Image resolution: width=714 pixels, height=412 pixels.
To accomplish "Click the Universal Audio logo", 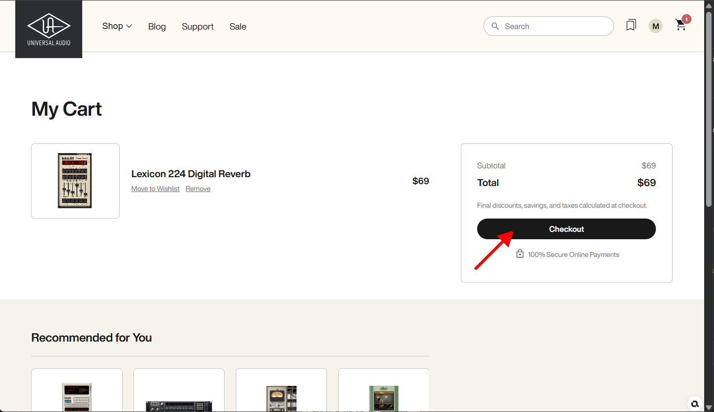I will 49,29.
